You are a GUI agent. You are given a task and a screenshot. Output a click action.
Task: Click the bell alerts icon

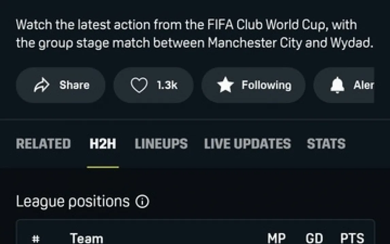click(338, 85)
